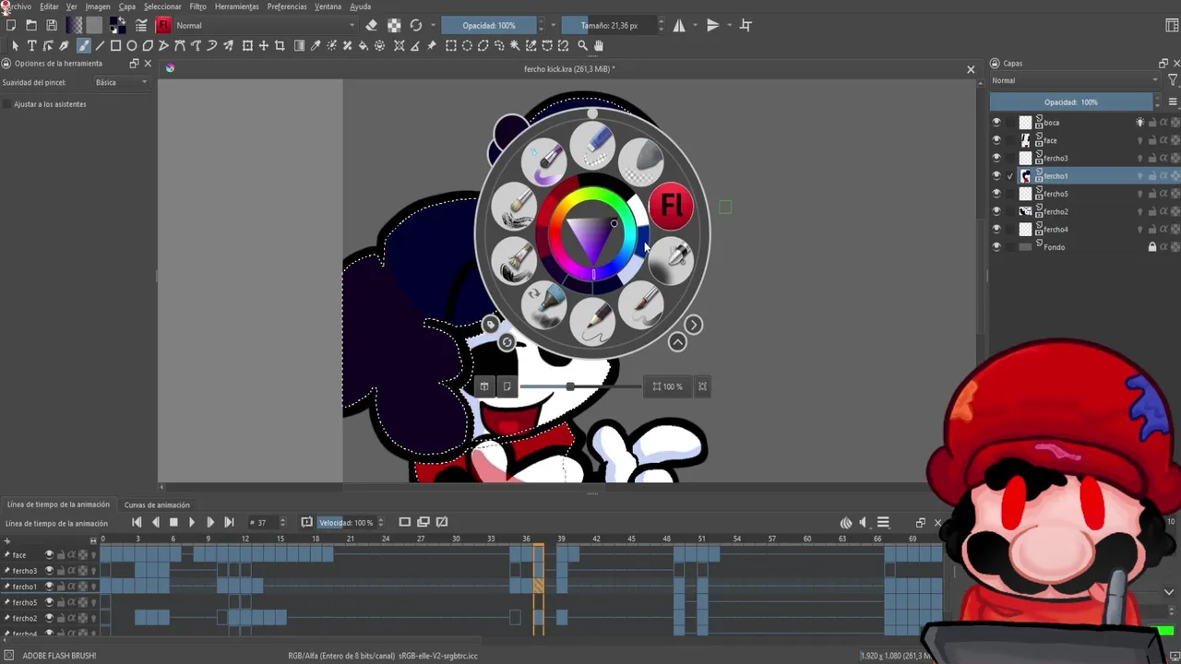
Task: Expand the layer options hamburger menu
Action: tap(1173, 102)
